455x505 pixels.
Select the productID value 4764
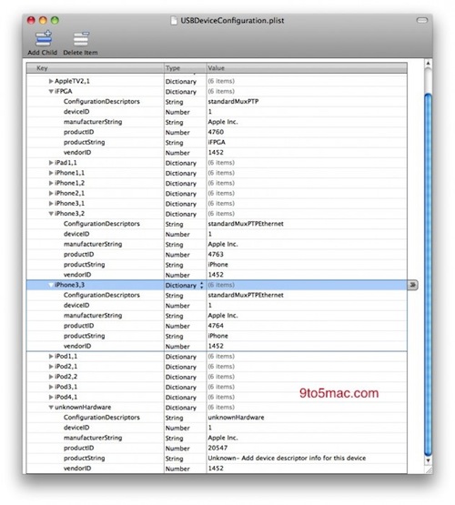click(x=216, y=326)
